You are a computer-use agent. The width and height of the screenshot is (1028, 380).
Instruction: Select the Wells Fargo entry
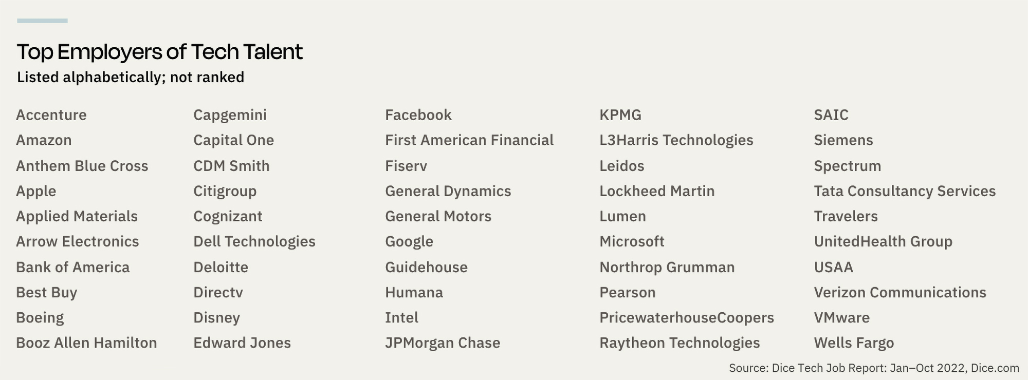point(854,343)
